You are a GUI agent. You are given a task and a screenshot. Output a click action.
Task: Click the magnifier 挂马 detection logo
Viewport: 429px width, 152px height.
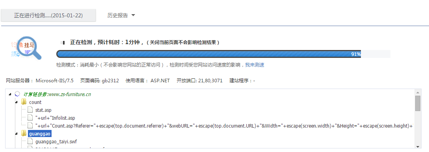pos(26,48)
